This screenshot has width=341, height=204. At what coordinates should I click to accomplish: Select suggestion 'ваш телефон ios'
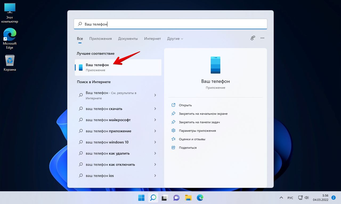[x=118, y=176]
